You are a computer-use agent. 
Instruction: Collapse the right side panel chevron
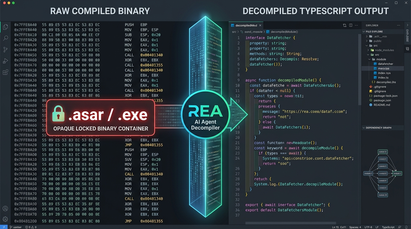408,25
